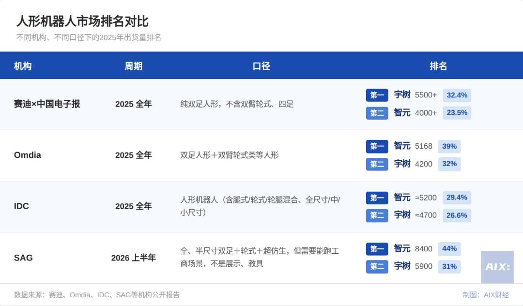
Task: Click the ≈4700 shipment value
Action: click(x=426, y=215)
